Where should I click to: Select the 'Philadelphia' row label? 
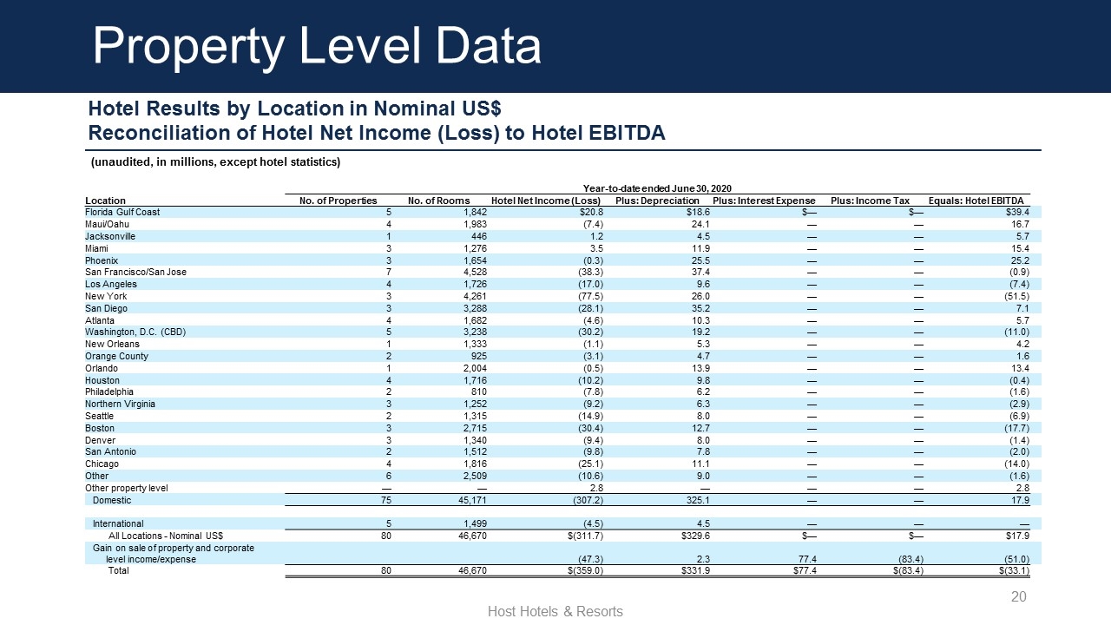click(110, 391)
